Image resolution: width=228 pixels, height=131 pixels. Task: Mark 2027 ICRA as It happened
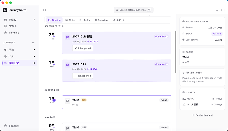[x=83, y=76]
